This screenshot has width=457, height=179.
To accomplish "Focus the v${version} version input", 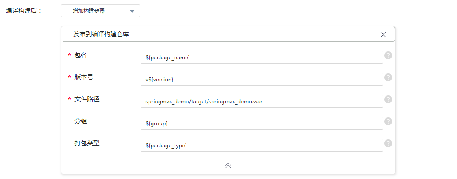I will pyautogui.click(x=261, y=79).
